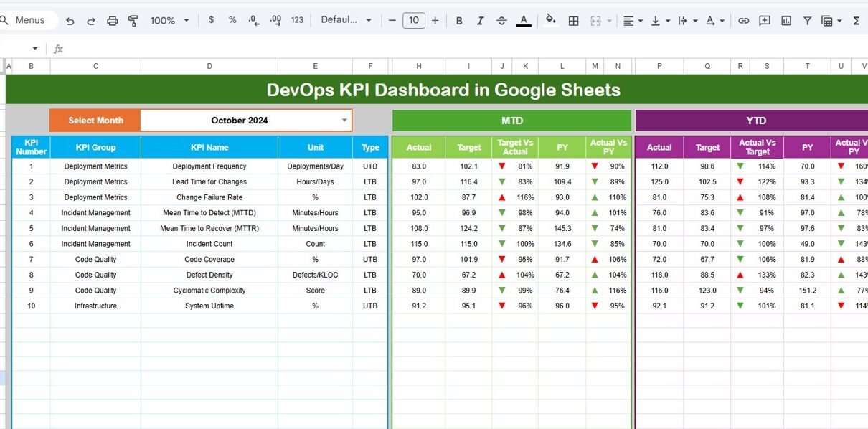Click the Undo icon in the toolbar
Screen dimensions: 868x429
[70, 21]
